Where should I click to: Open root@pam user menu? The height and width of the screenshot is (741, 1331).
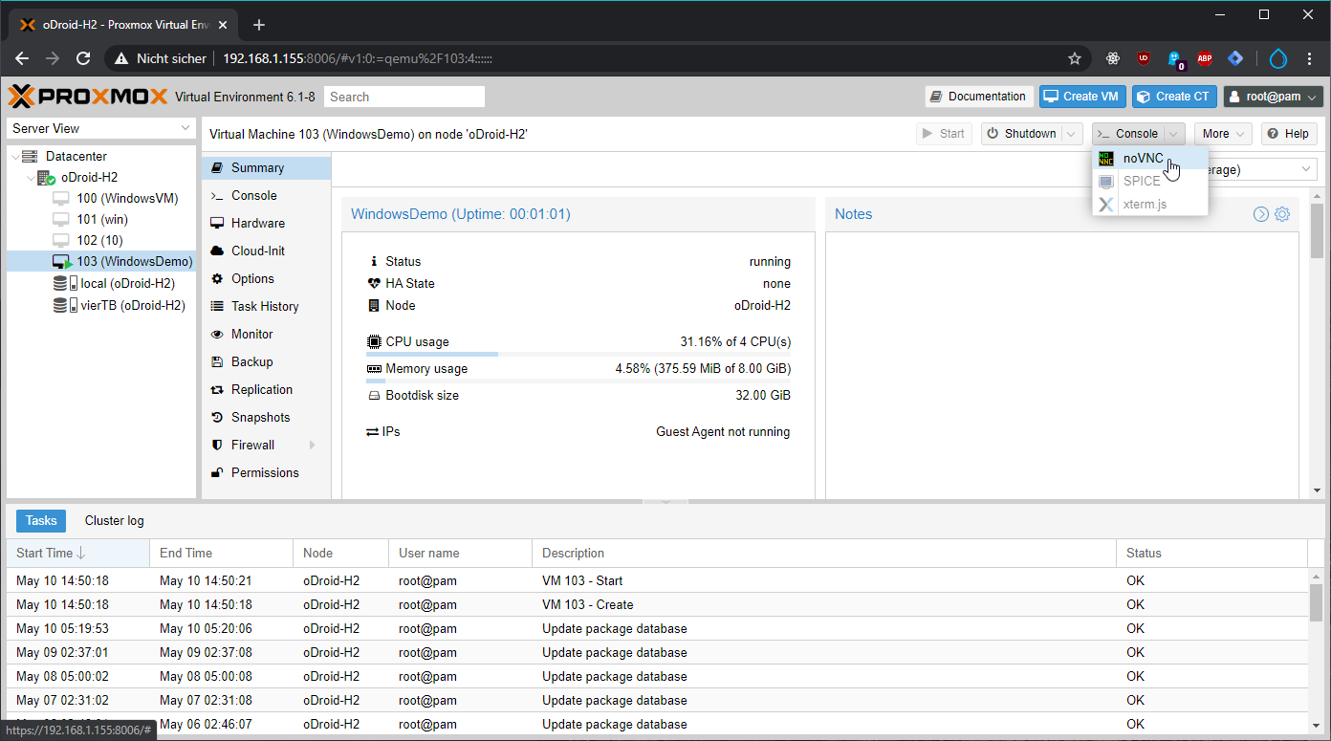tap(1274, 97)
